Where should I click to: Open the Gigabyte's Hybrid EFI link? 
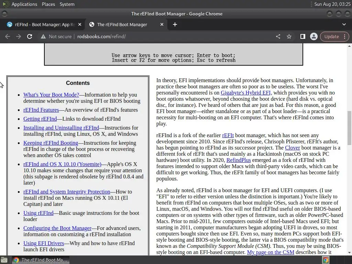click(246, 93)
